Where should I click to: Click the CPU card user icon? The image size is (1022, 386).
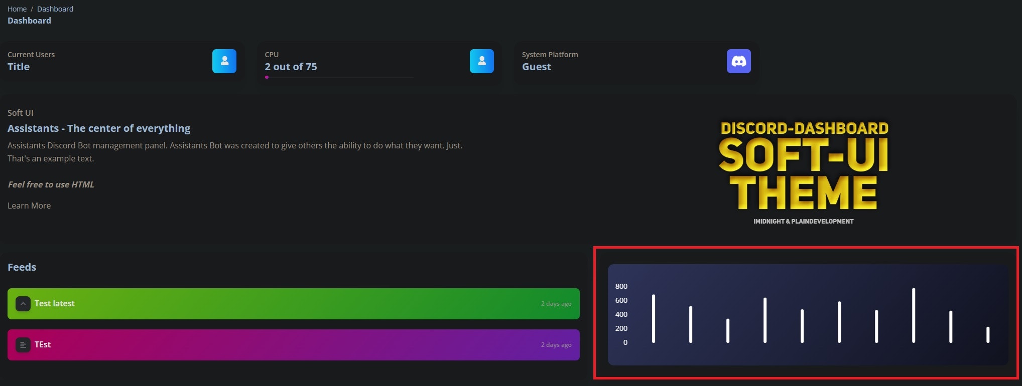(482, 61)
